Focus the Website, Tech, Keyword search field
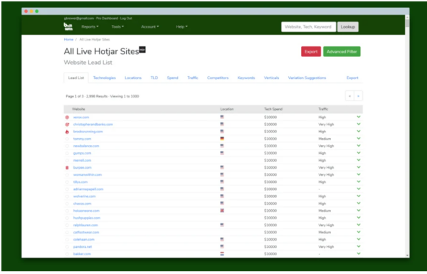This screenshot has height=274, width=427. 308,27
